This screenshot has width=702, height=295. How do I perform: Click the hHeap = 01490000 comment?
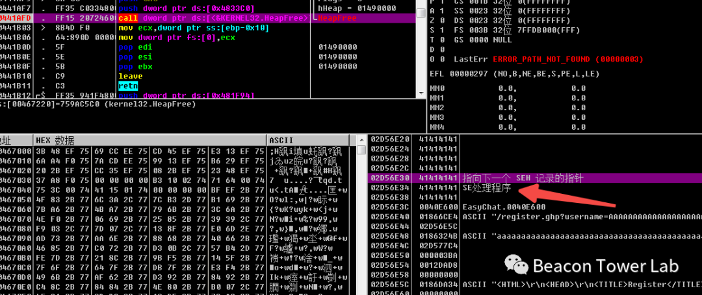click(357, 8)
